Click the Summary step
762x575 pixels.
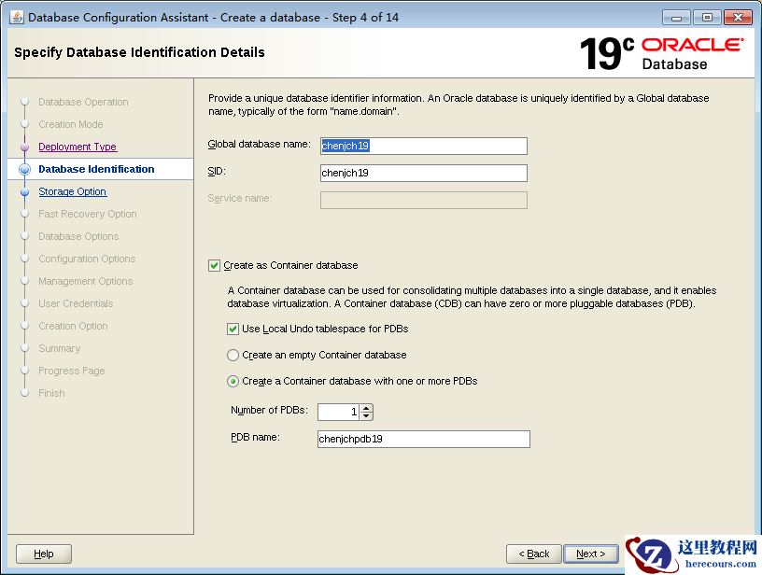click(59, 348)
